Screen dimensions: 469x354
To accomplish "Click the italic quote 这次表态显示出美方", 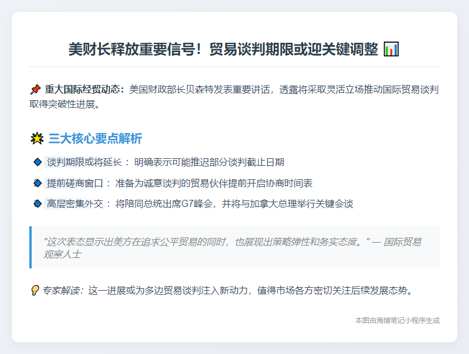I will (x=89, y=242).
